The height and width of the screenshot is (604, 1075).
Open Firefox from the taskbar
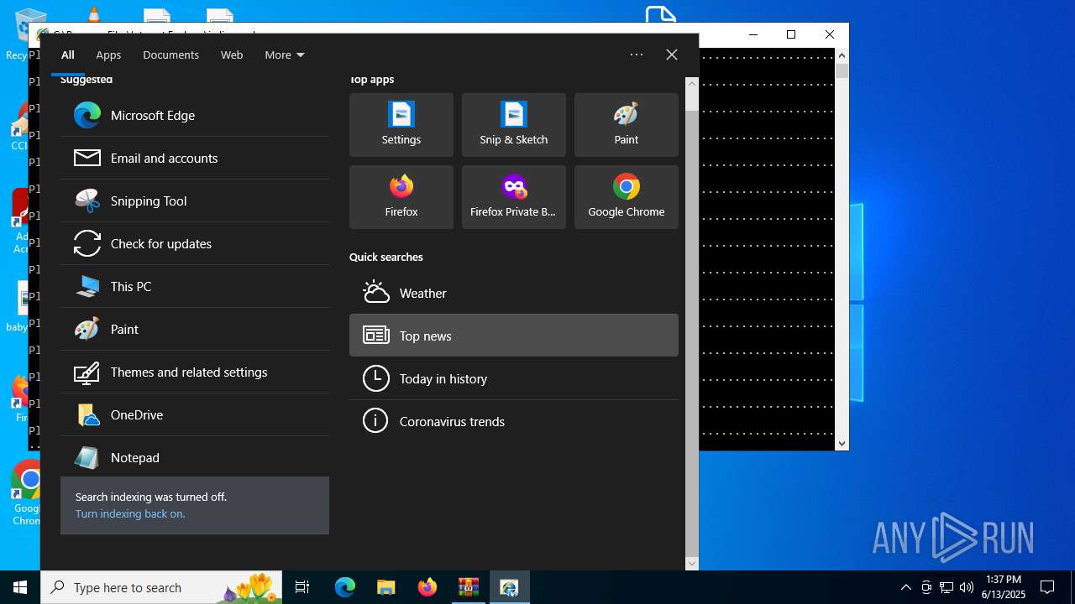pyautogui.click(x=427, y=587)
